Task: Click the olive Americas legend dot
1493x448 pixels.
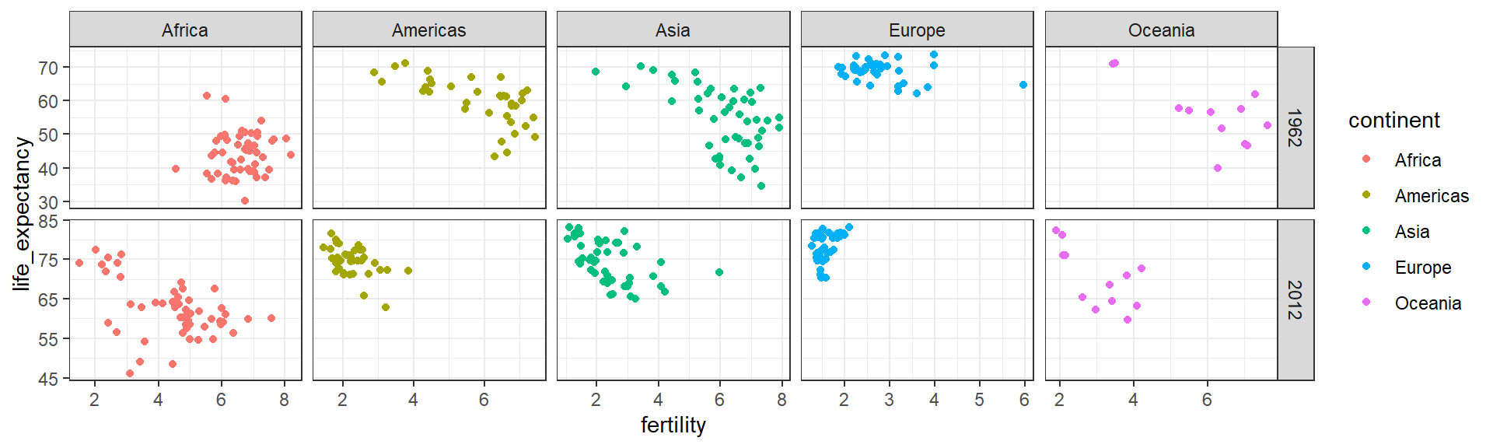Action: pyautogui.click(x=1366, y=195)
